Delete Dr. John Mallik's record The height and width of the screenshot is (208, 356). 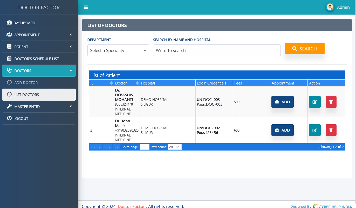(x=331, y=130)
